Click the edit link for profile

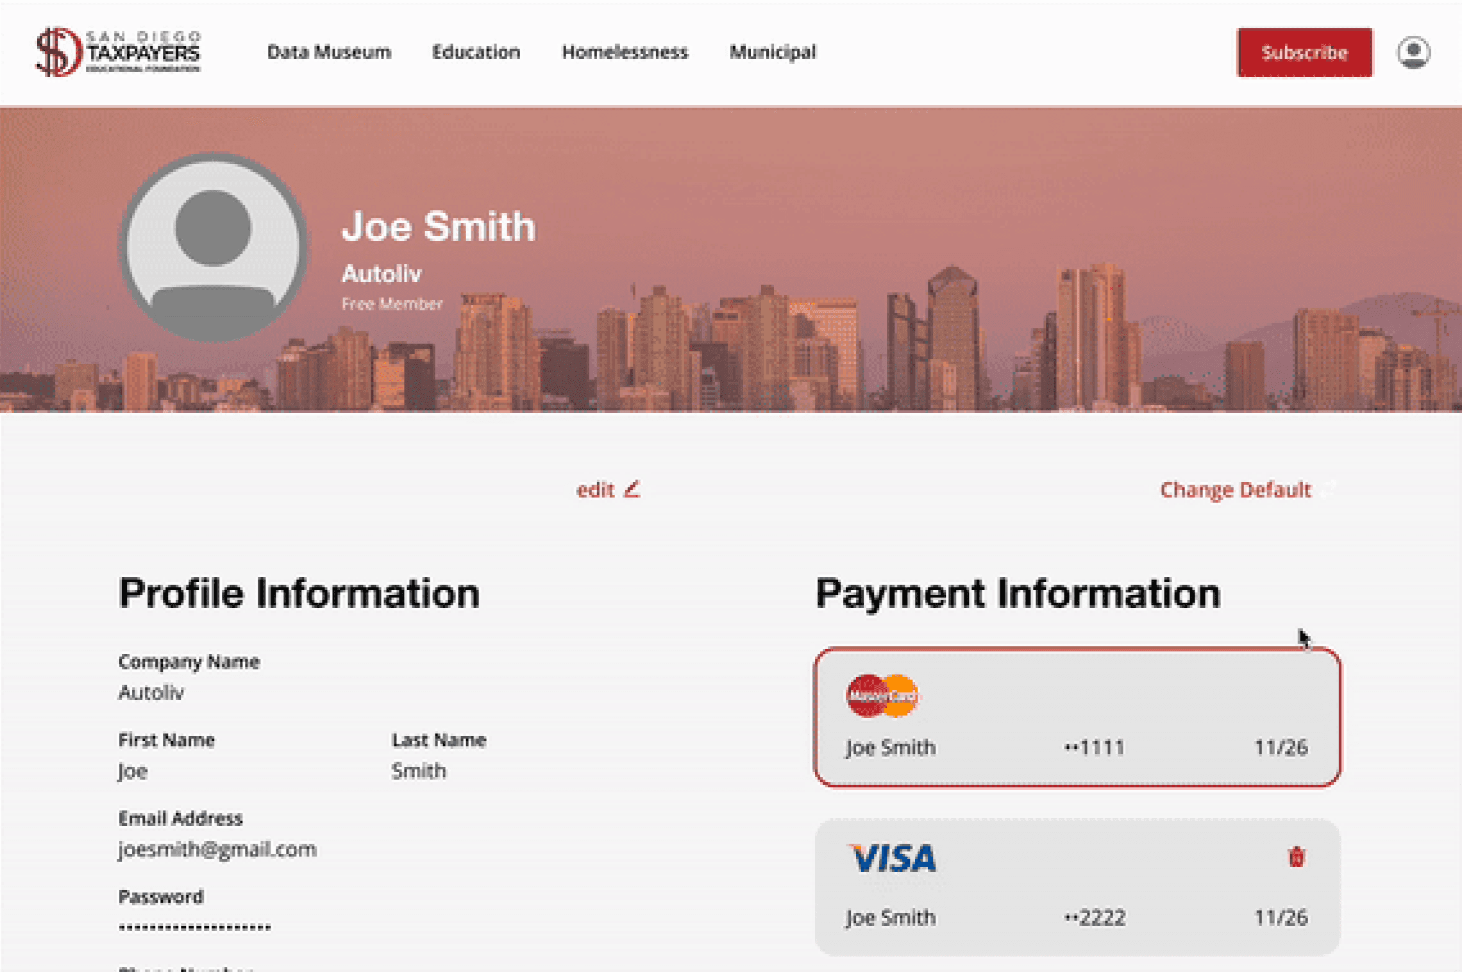point(595,490)
